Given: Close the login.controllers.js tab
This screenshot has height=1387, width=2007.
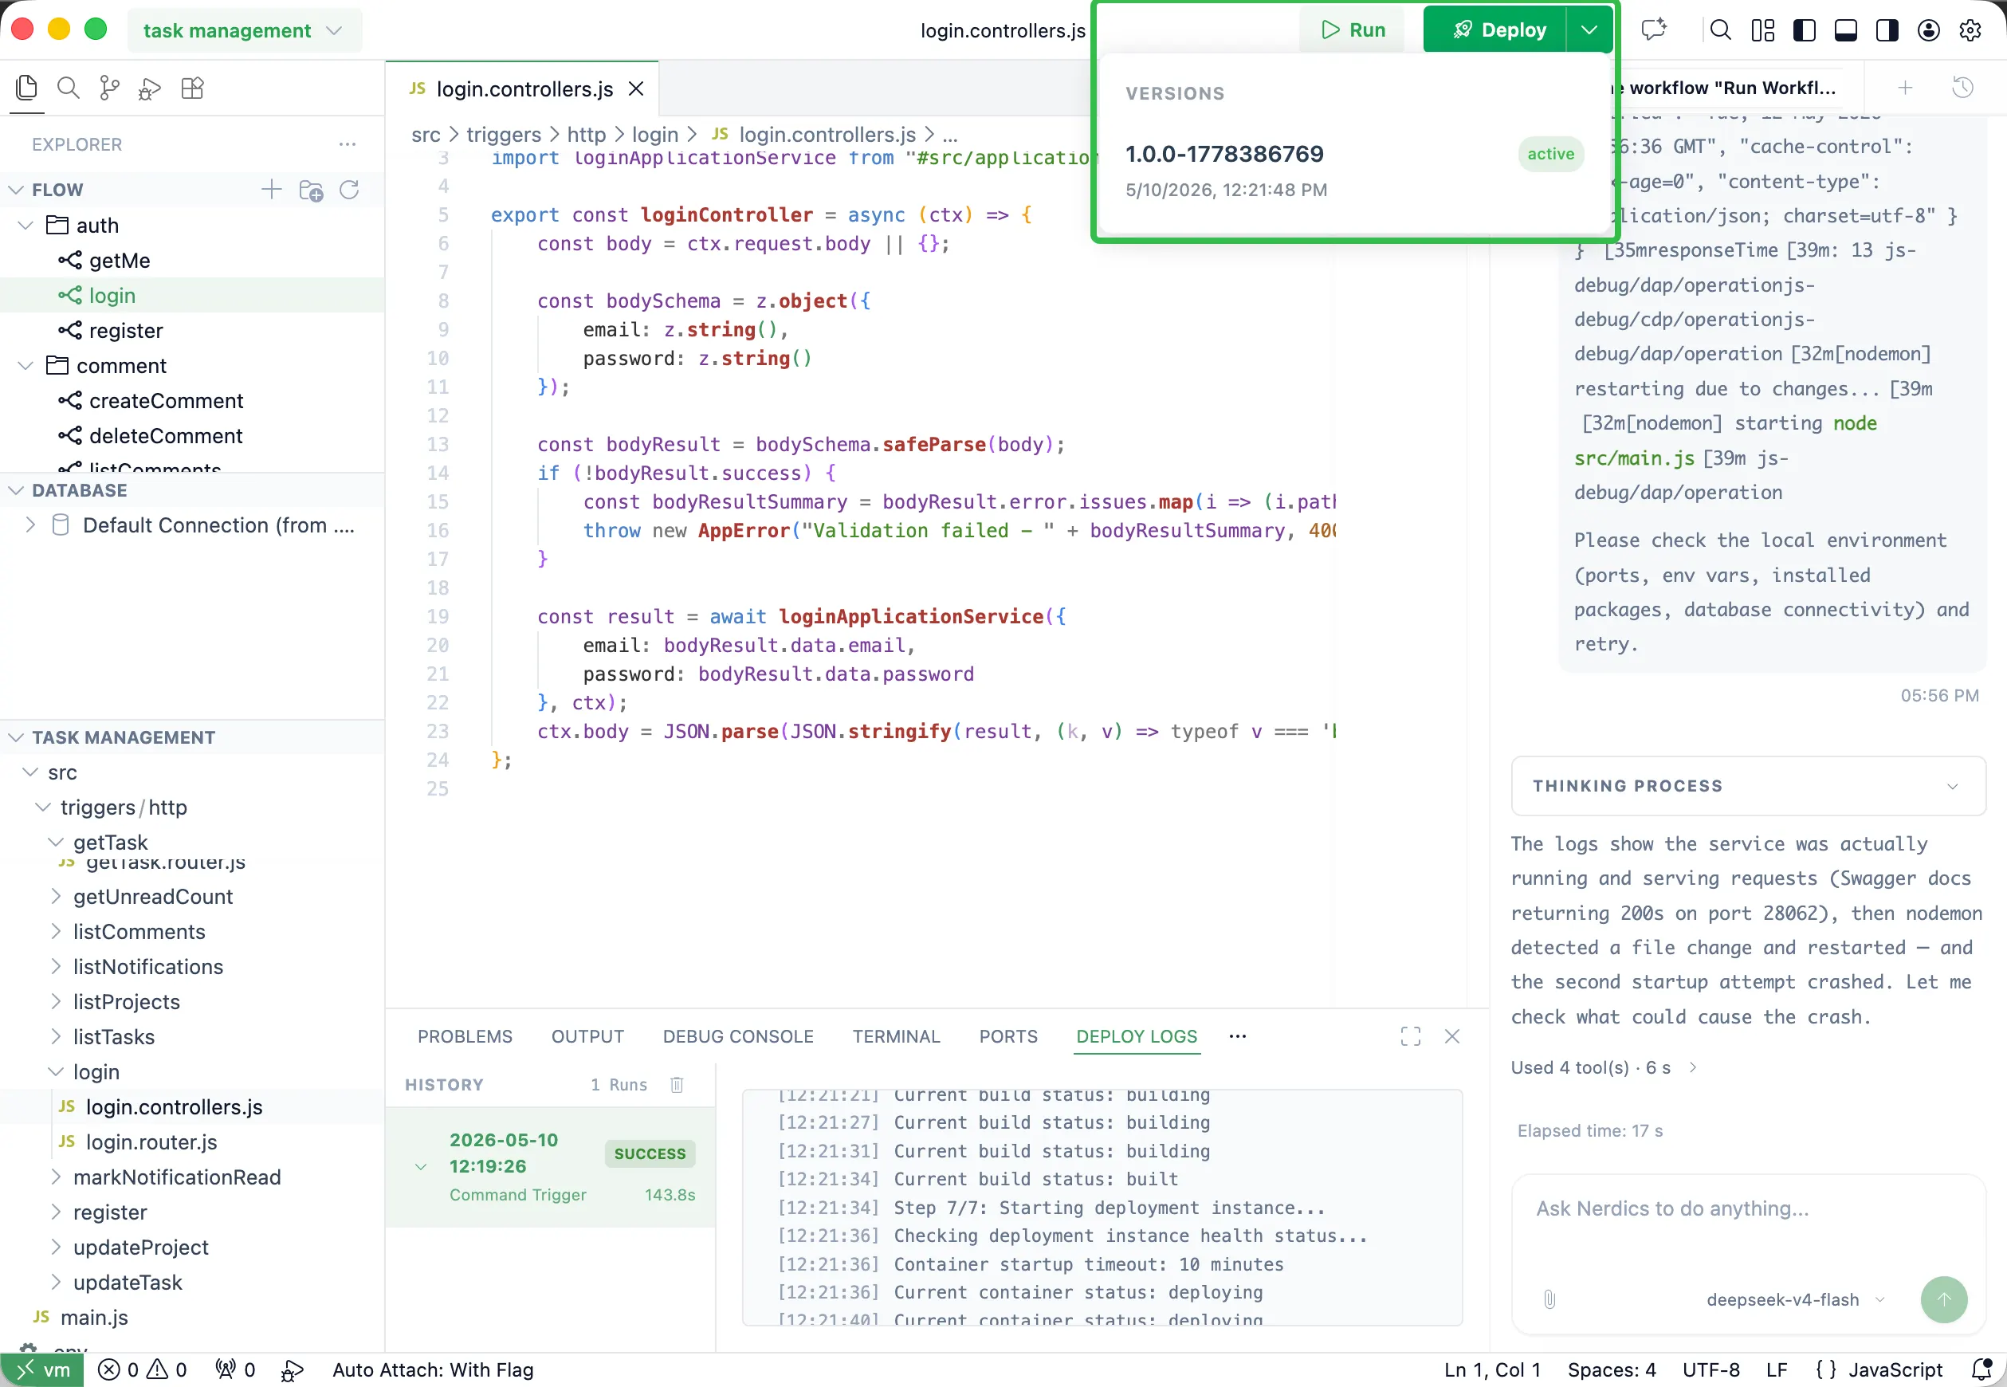Looking at the screenshot, I should pyautogui.click(x=636, y=88).
